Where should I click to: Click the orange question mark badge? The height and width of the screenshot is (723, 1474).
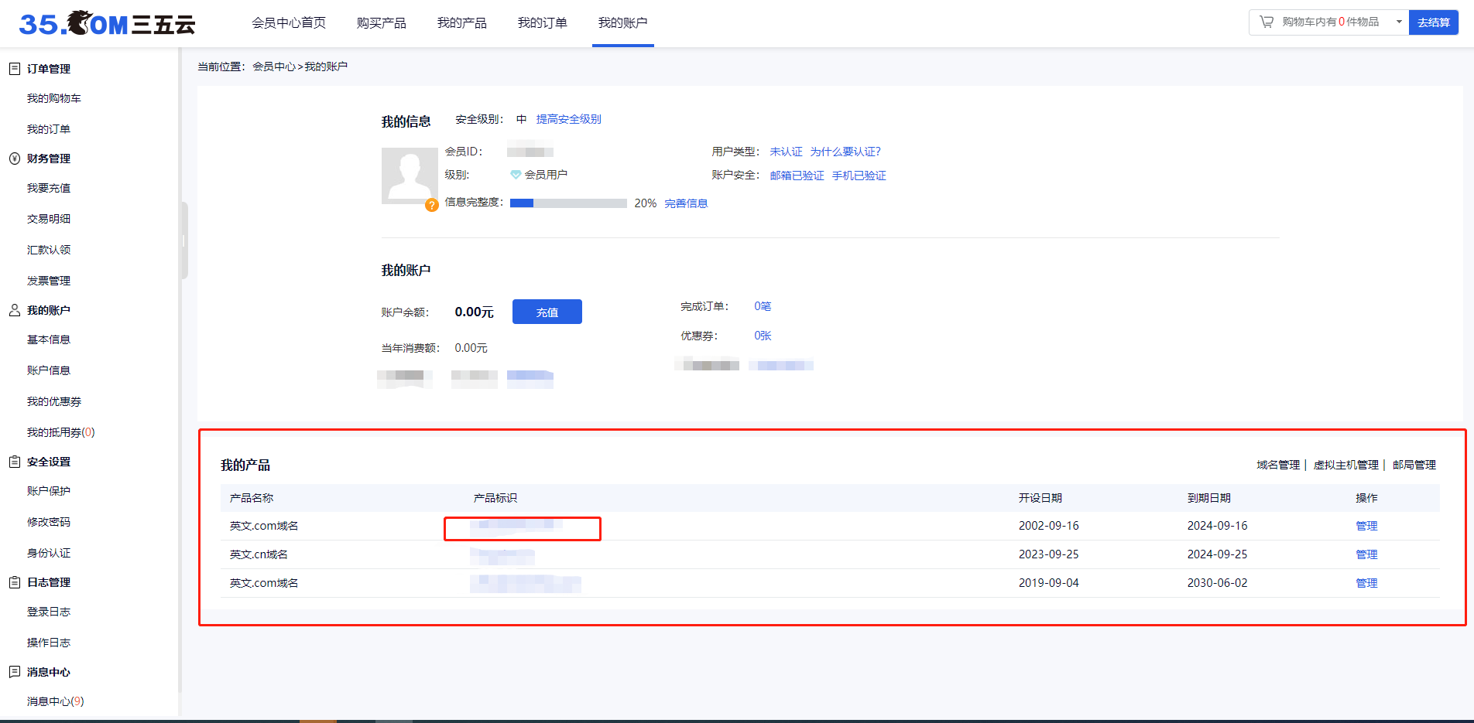pos(432,205)
